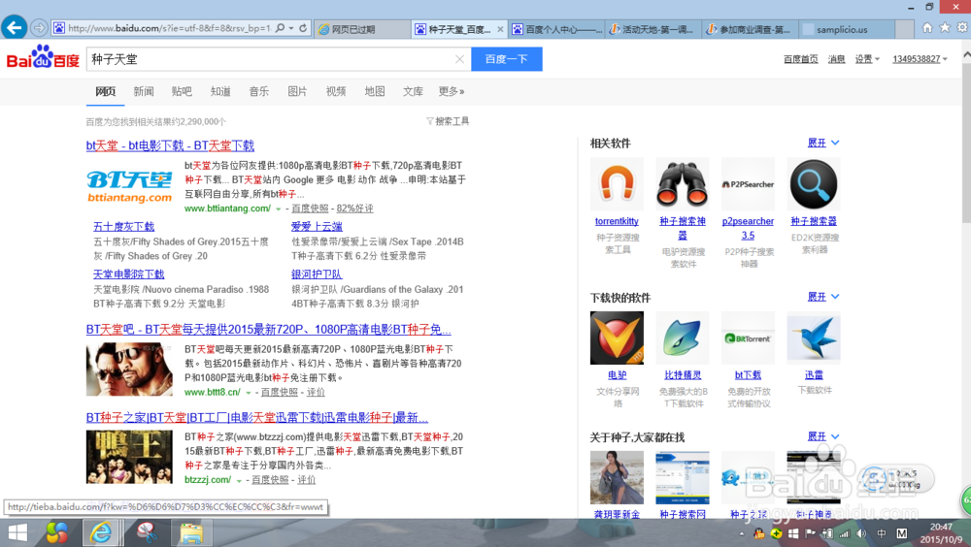Open 搜索工具 filter options

(448, 121)
